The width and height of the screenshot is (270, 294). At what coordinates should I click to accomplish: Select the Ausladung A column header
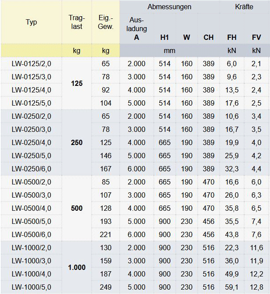137,28
